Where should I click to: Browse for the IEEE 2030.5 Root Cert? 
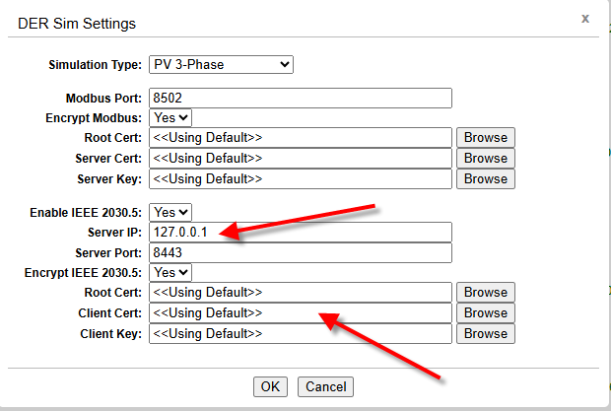tap(486, 292)
